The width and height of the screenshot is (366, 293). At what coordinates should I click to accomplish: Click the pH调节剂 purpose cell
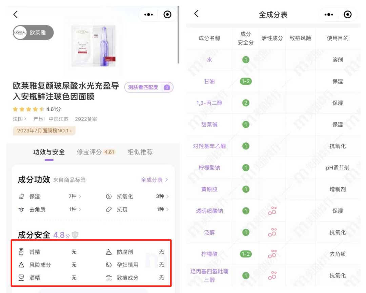tap(338, 168)
